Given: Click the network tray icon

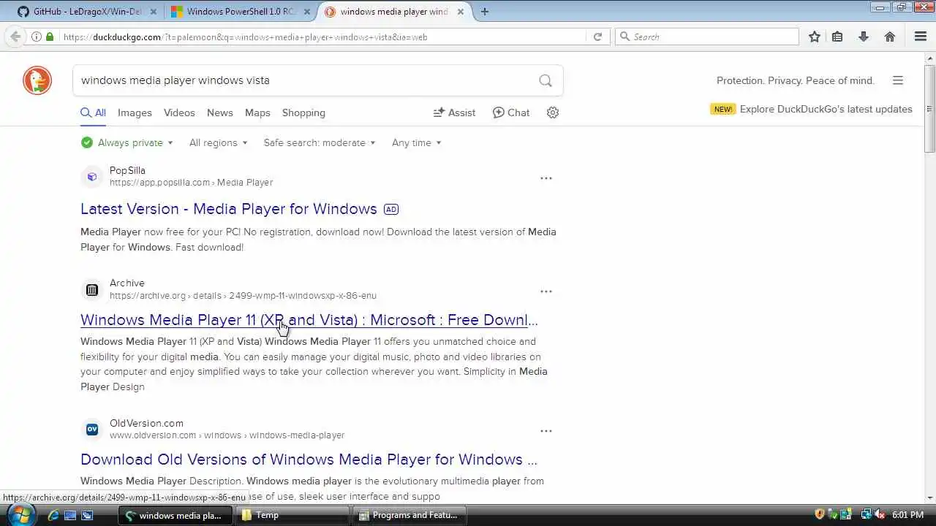Looking at the screenshot, I should tap(866, 515).
